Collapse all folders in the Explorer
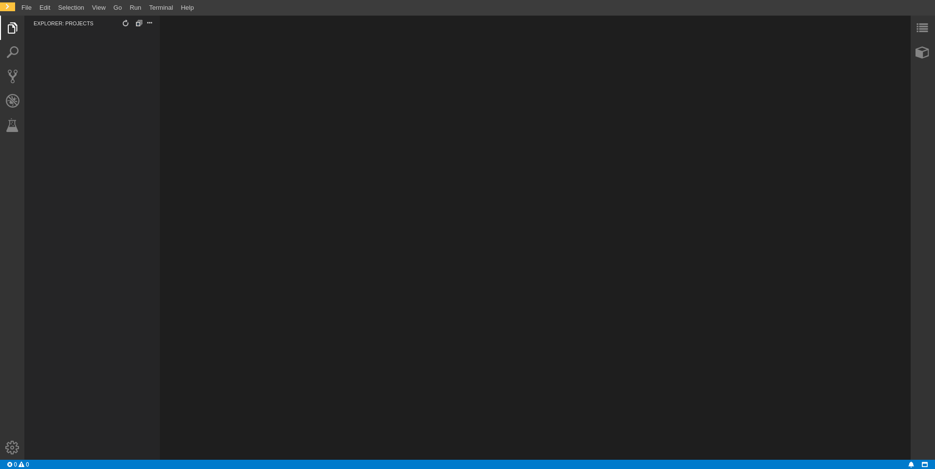935x469 pixels. 139,23
